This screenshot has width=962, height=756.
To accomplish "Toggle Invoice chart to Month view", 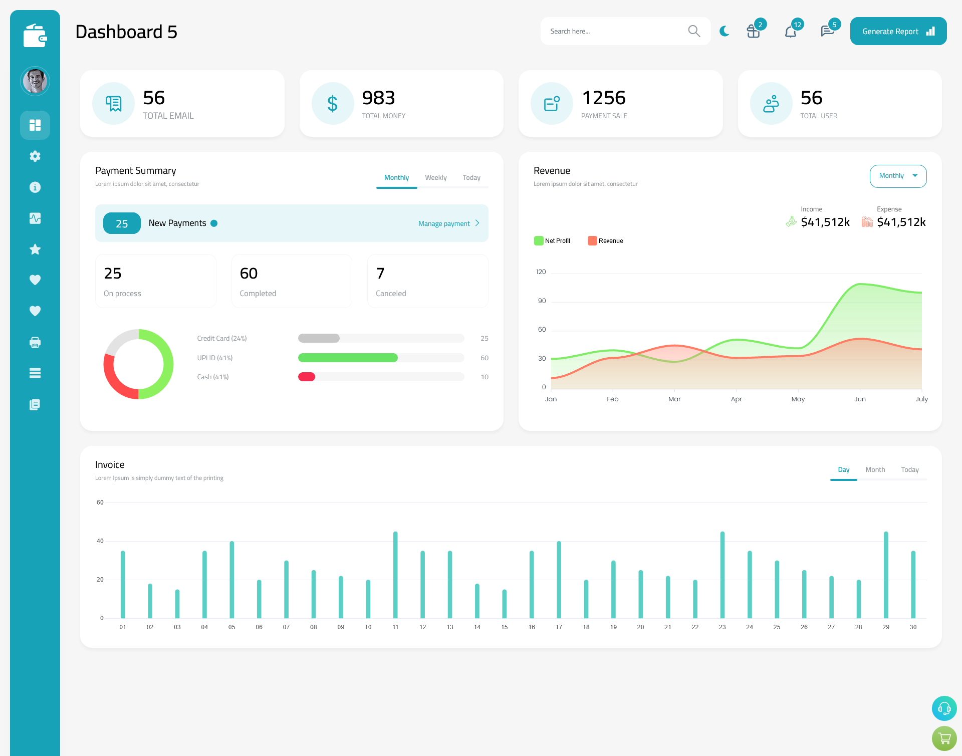I will (874, 469).
